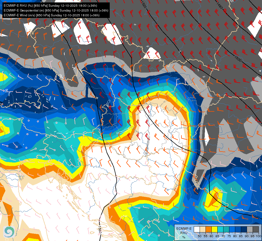Click the 'RHU' label in the legend
The height and width of the screenshot is (241, 262).
click(x=184, y=233)
